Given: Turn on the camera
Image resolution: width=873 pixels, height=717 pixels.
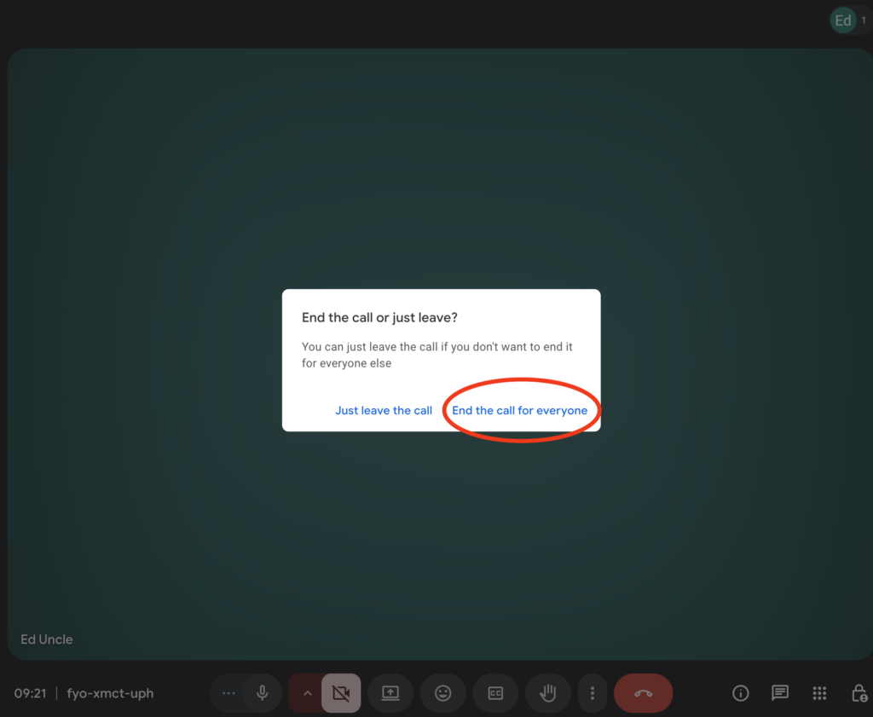Looking at the screenshot, I should point(341,693).
